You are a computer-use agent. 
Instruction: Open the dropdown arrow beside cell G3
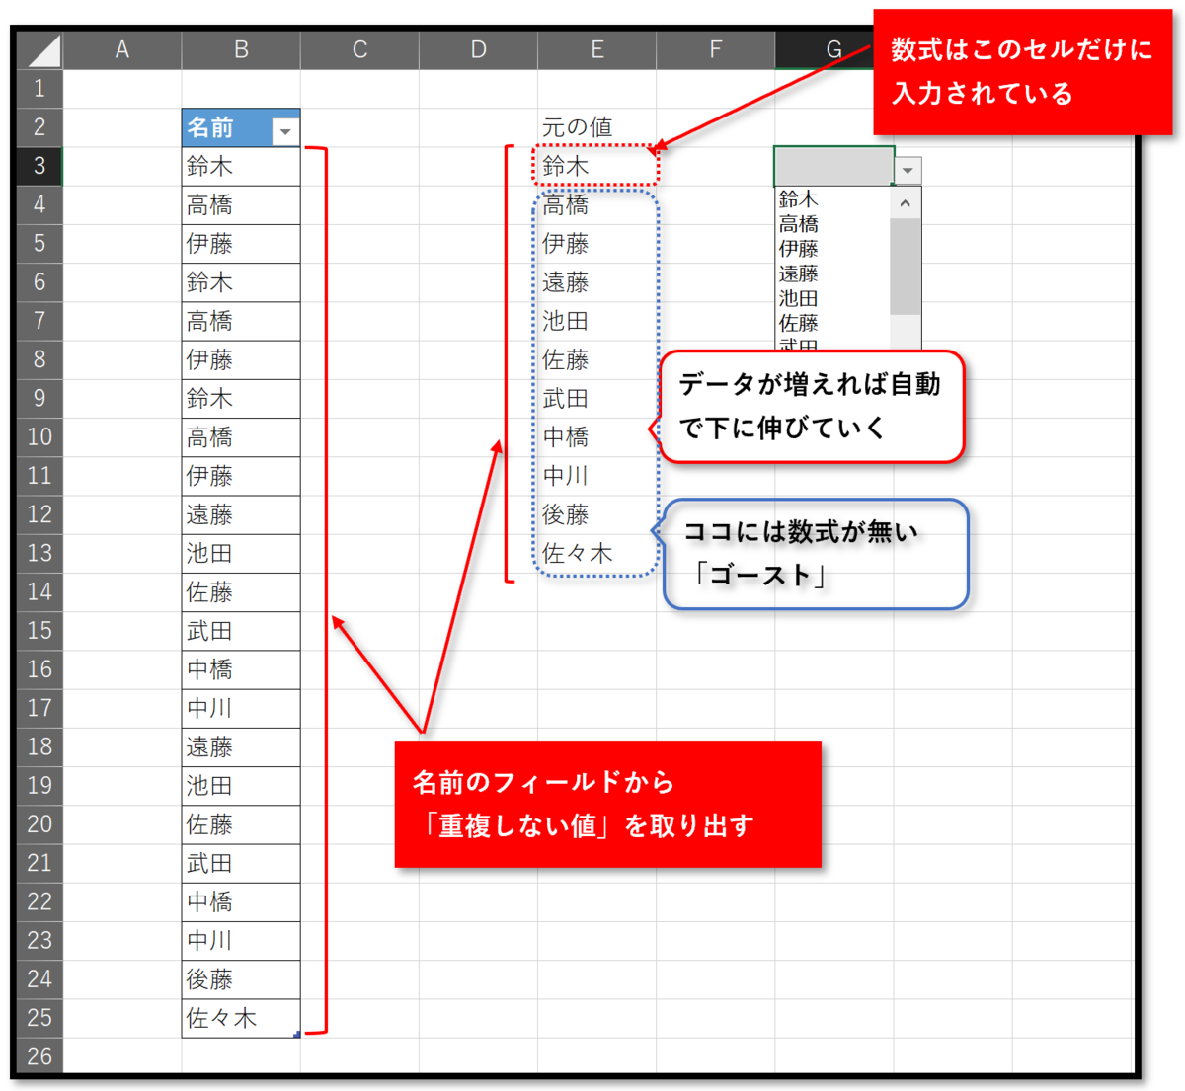coord(908,170)
